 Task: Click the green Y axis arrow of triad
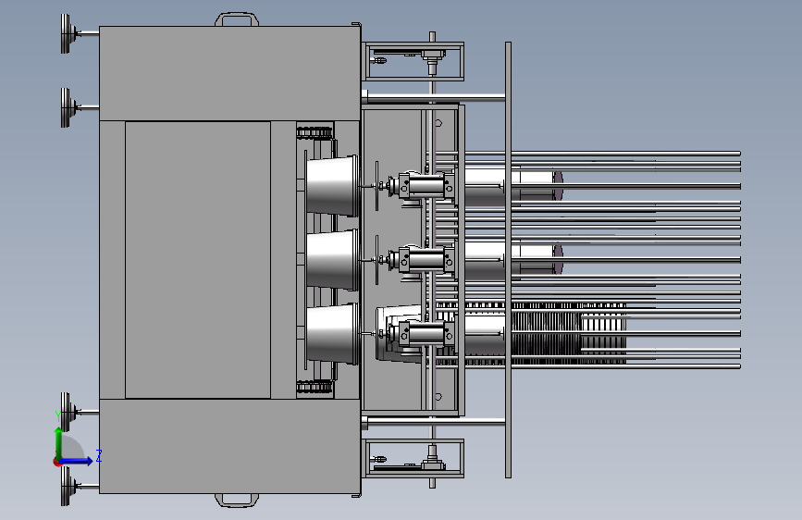pos(59,443)
